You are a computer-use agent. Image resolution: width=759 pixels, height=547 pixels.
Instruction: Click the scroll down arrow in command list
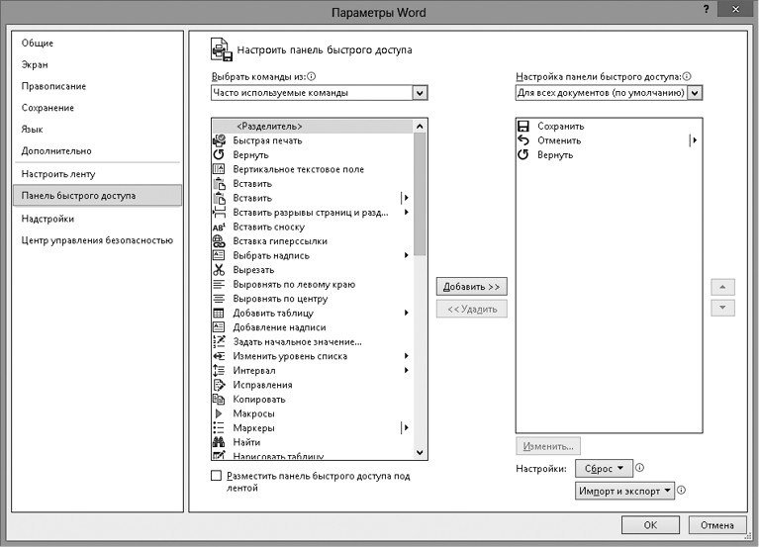[420, 451]
